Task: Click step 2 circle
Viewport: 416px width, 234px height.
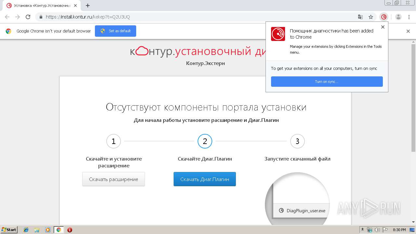Action: [x=205, y=141]
